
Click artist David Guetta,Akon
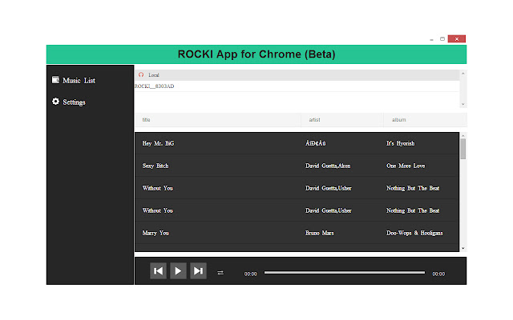click(328, 166)
